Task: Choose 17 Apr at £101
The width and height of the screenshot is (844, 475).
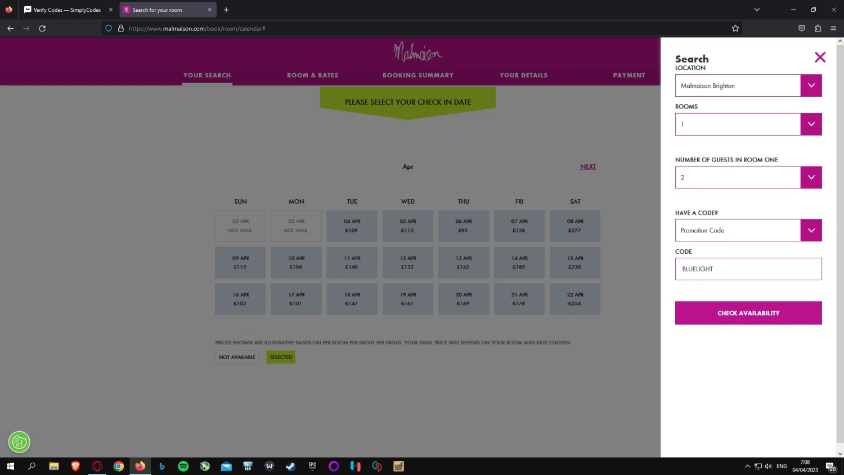Action: 297,299
